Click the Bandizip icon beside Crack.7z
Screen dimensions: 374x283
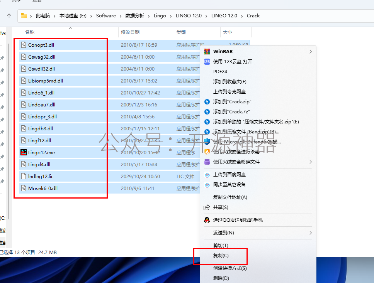(x=207, y=112)
